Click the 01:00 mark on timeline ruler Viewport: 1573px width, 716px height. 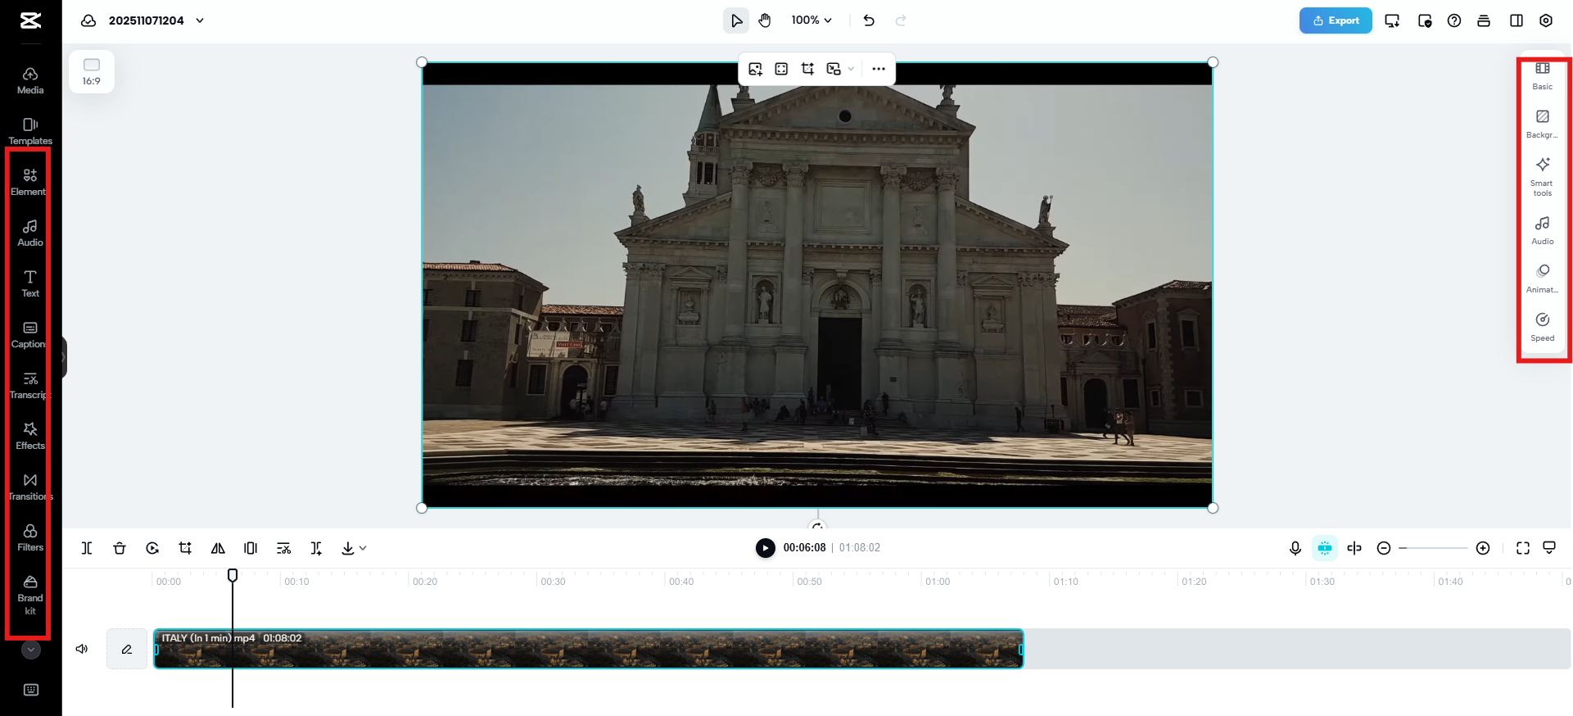coord(938,582)
